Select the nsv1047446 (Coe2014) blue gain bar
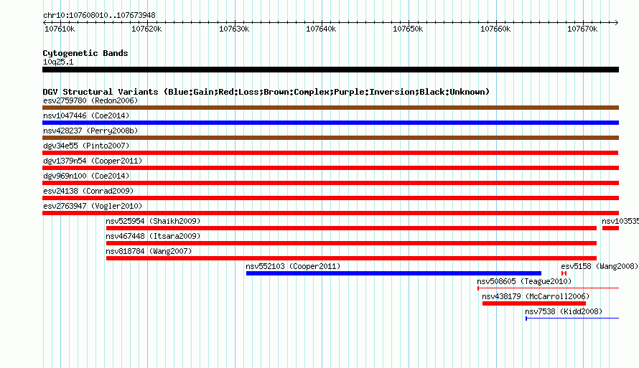Screen dimensions: 639x368 (330, 123)
